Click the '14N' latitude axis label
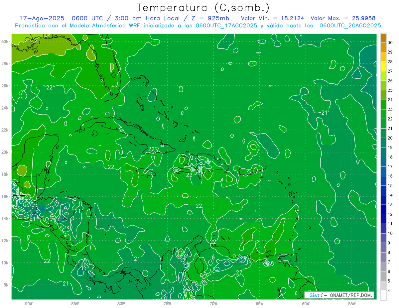The height and width of the screenshot is (308, 399). click(x=5, y=218)
